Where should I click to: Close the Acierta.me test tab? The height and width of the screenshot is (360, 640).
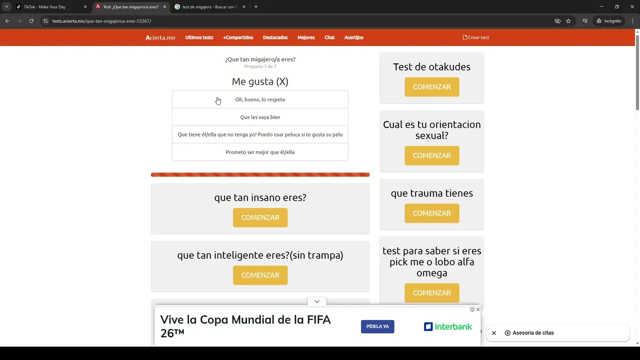(164, 7)
